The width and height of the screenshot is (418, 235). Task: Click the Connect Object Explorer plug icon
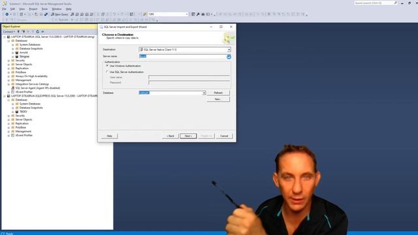pyautogui.click(x=18, y=32)
